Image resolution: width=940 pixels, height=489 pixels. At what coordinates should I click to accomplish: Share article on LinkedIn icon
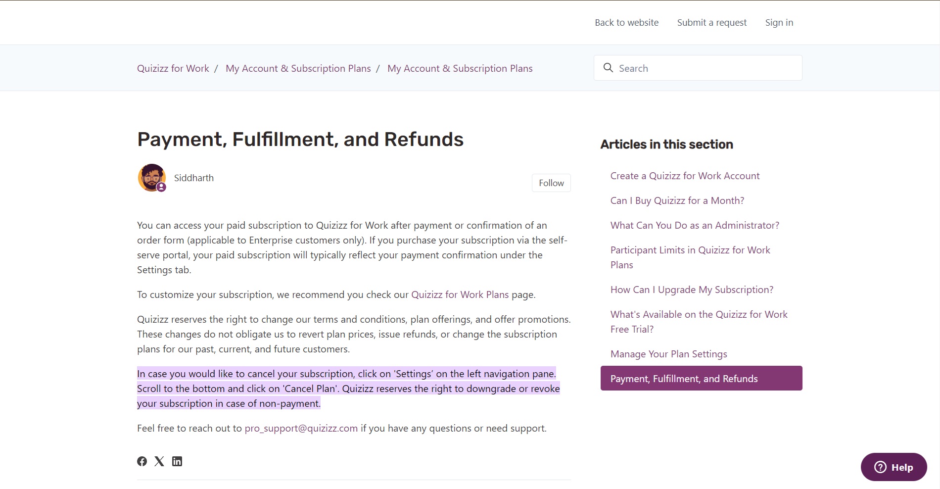[x=177, y=461]
